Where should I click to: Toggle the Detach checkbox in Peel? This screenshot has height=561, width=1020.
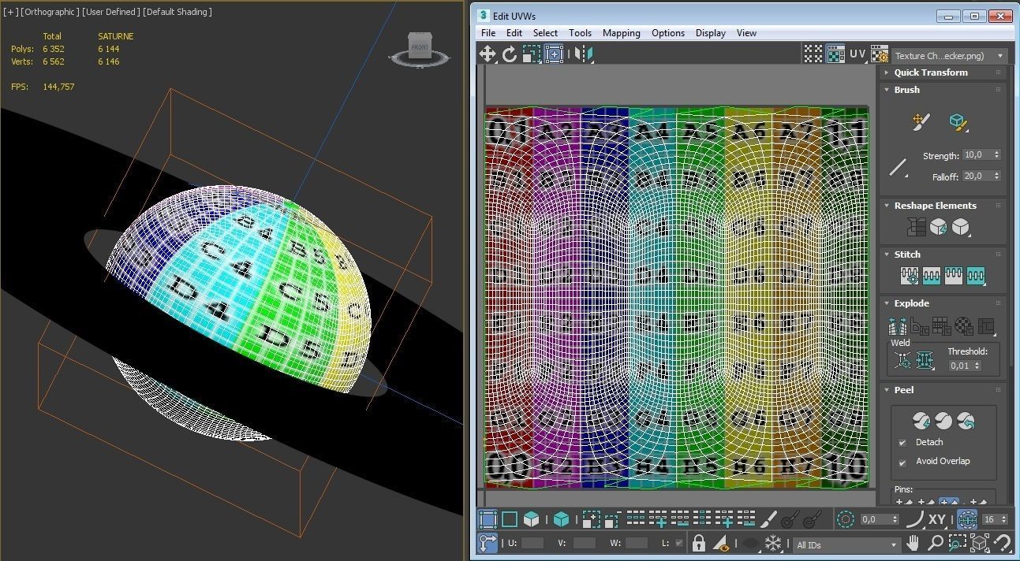click(902, 443)
